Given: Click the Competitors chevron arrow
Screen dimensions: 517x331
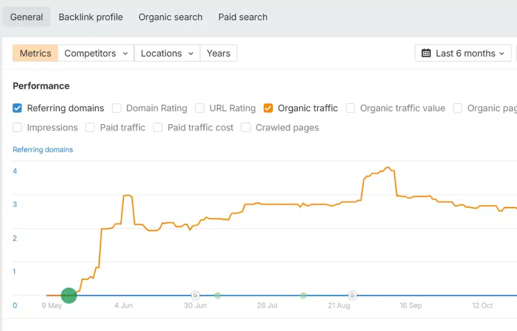Looking at the screenshot, I should coord(125,53).
